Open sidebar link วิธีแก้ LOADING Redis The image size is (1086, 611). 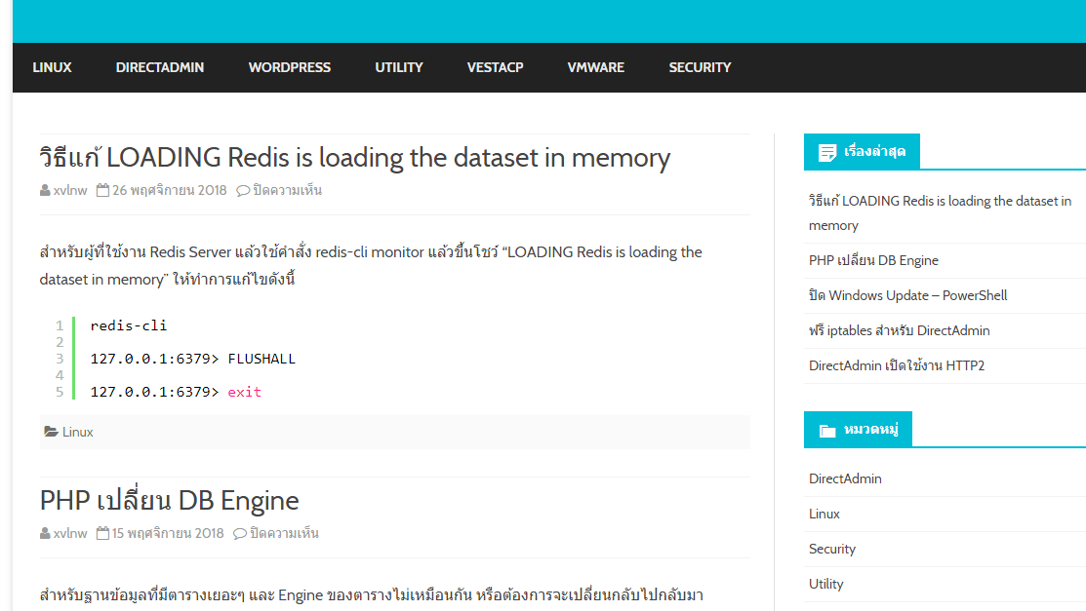940,213
